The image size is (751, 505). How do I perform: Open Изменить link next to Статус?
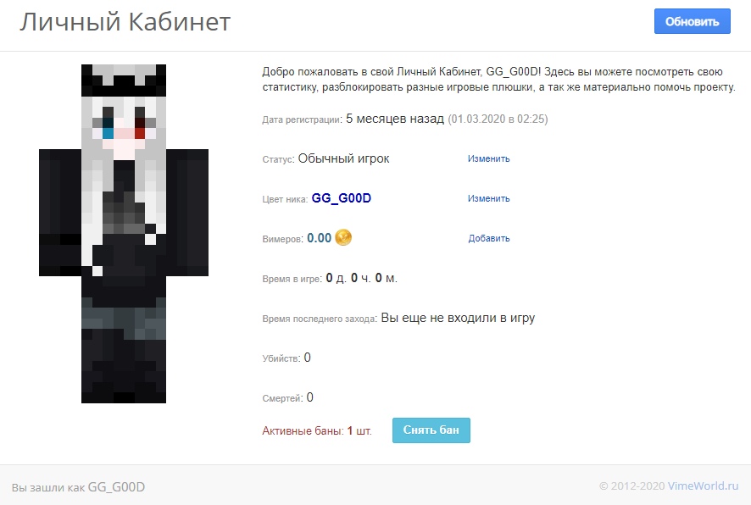488,158
